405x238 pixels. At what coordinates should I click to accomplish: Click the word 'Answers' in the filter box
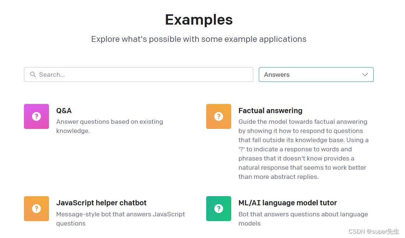point(277,75)
